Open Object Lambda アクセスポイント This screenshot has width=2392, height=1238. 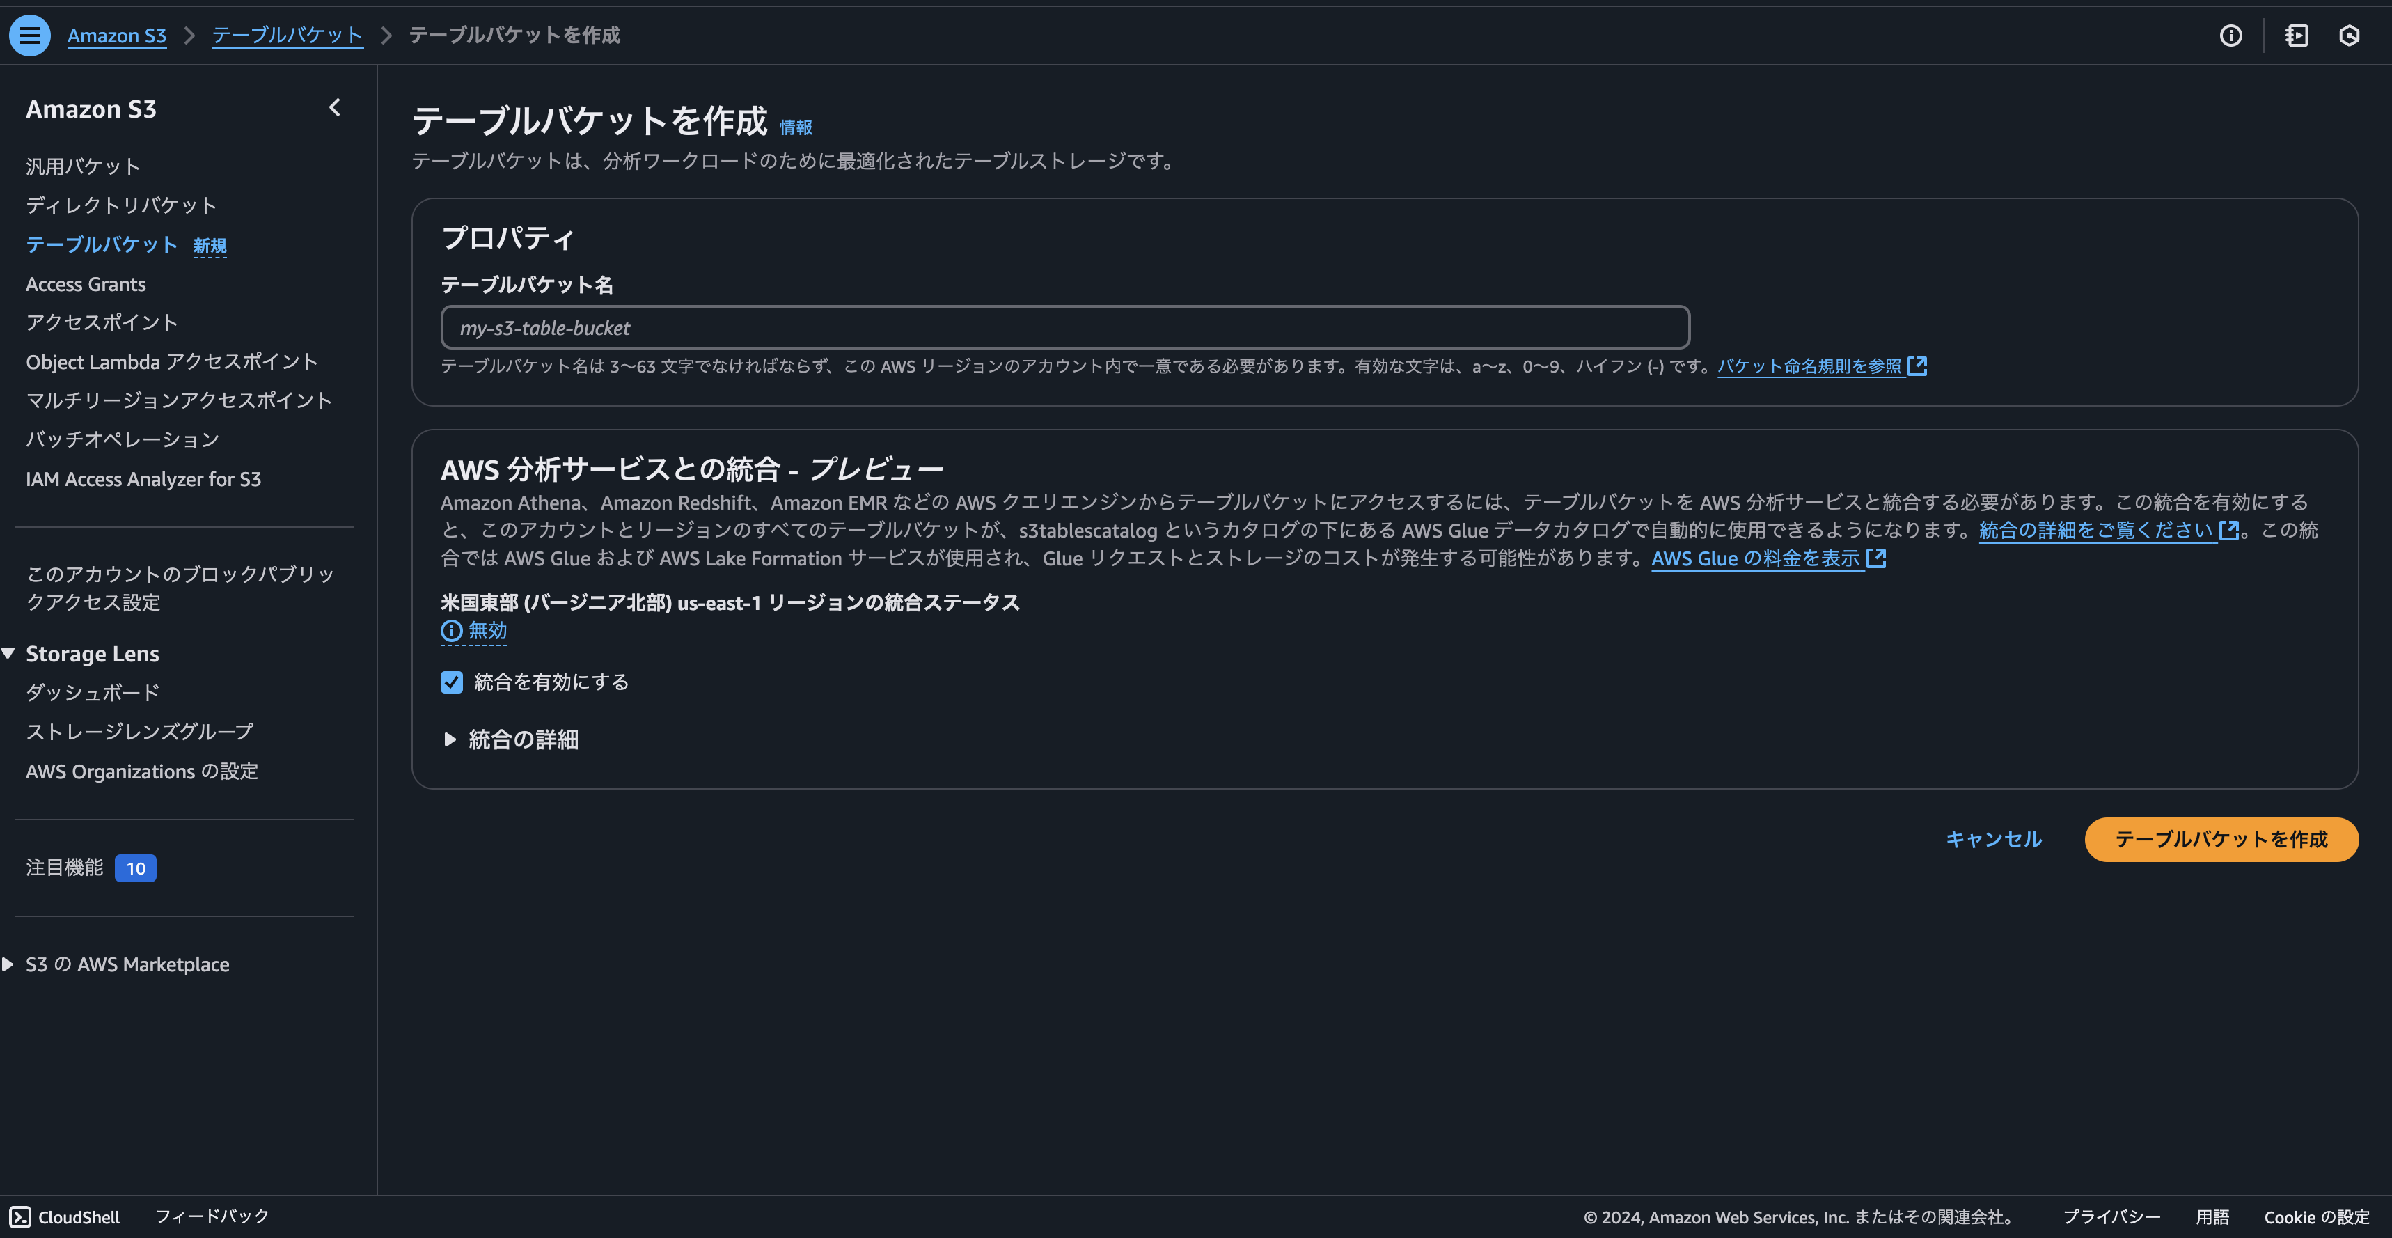172,361
